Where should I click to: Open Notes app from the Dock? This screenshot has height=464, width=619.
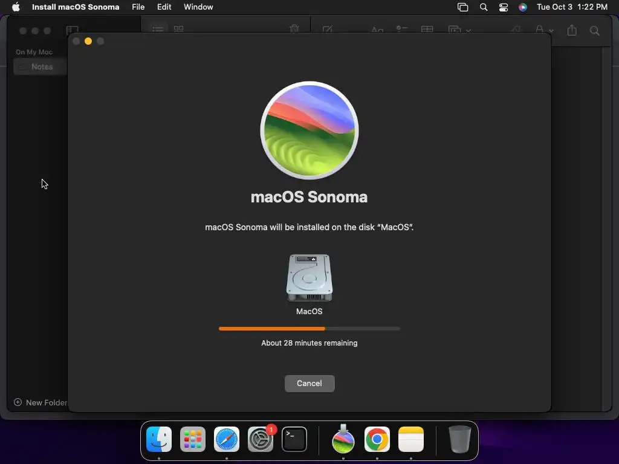[411, 439]
